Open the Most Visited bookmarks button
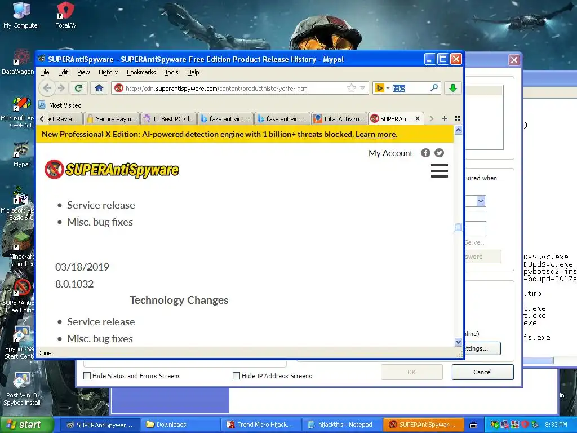The height and width of the screenshot is (433, 577). [60, 105]
